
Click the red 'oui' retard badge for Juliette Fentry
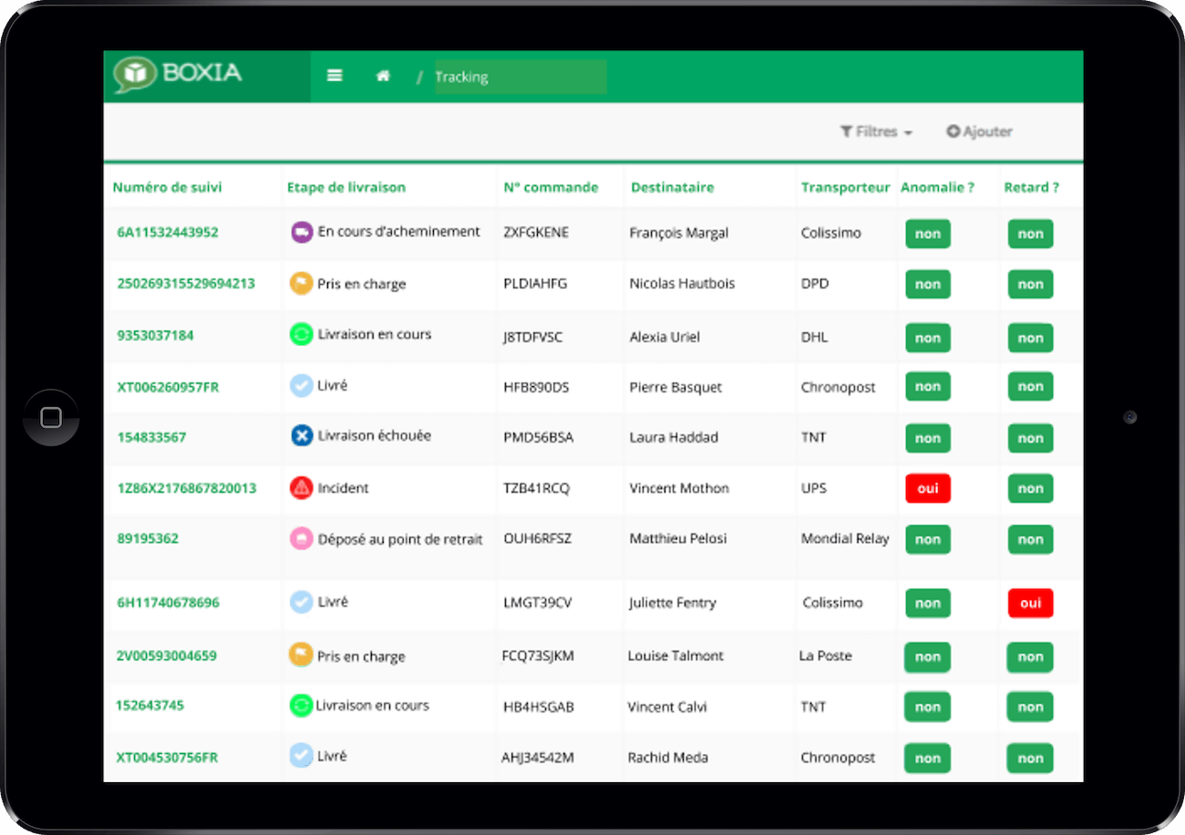click(1031, 603)
